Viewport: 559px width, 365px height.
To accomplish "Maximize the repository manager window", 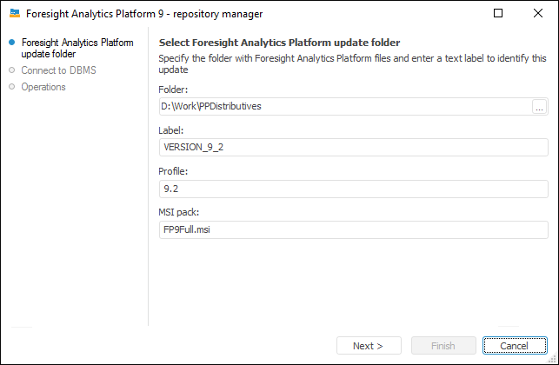I will (498, 14).
